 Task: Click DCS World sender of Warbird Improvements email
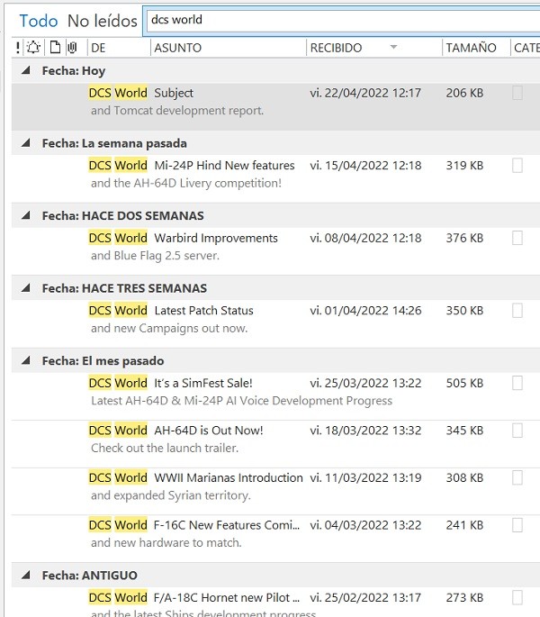click(118, 238)
